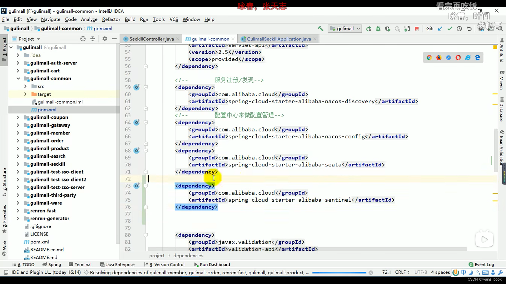Stop the running process with the red stop icon
The image size is (506, 284).
pos(417,29)
